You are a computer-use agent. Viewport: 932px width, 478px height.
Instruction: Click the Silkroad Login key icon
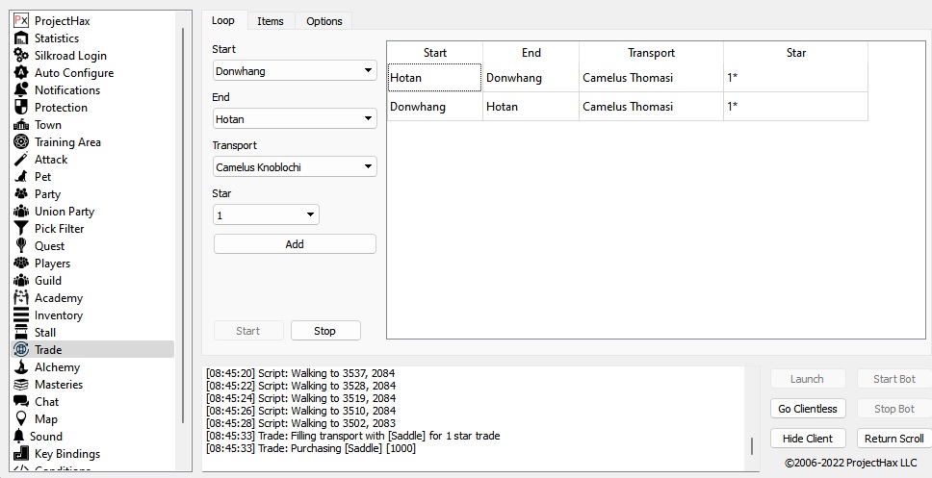pyautogui.click(x=21, y=56)
